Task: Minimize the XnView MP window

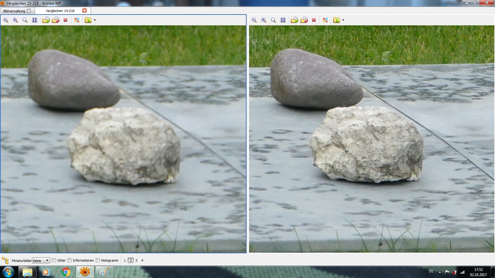Action: click(467, 2)
